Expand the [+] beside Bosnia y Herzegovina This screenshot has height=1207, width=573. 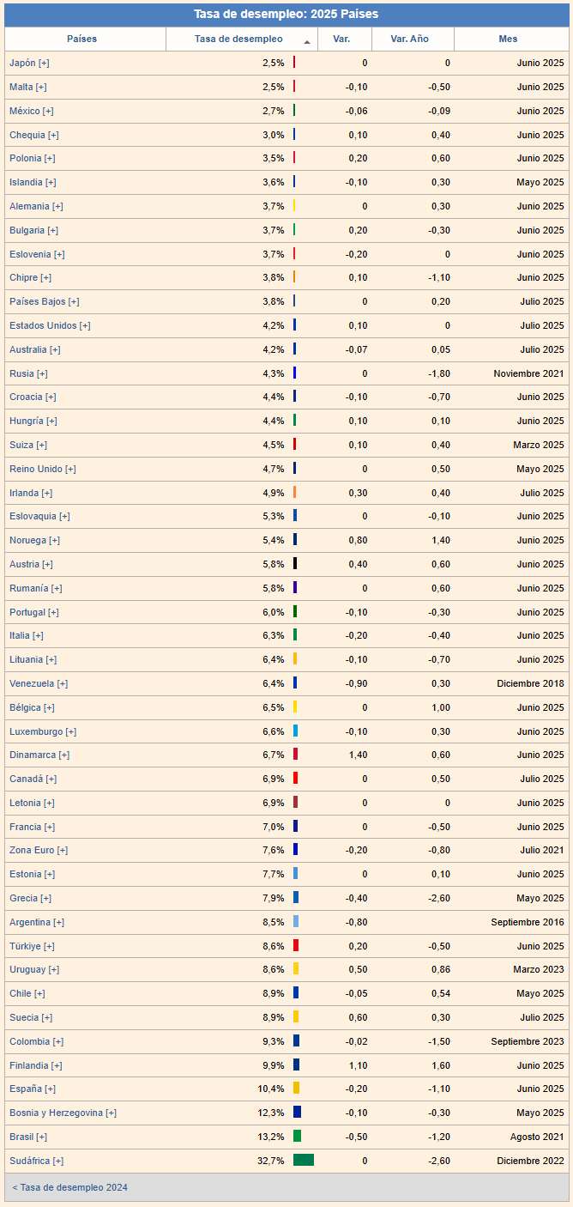point(111,1113)
